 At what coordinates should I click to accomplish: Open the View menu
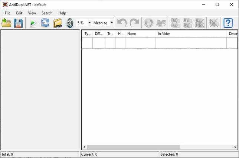point(32,13)
